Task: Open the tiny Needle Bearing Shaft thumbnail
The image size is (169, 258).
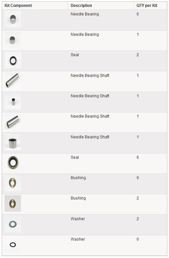Action: [x=13, y=101]
